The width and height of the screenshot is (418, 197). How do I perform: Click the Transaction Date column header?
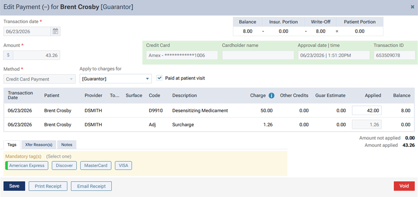click(x=20, y=95)
